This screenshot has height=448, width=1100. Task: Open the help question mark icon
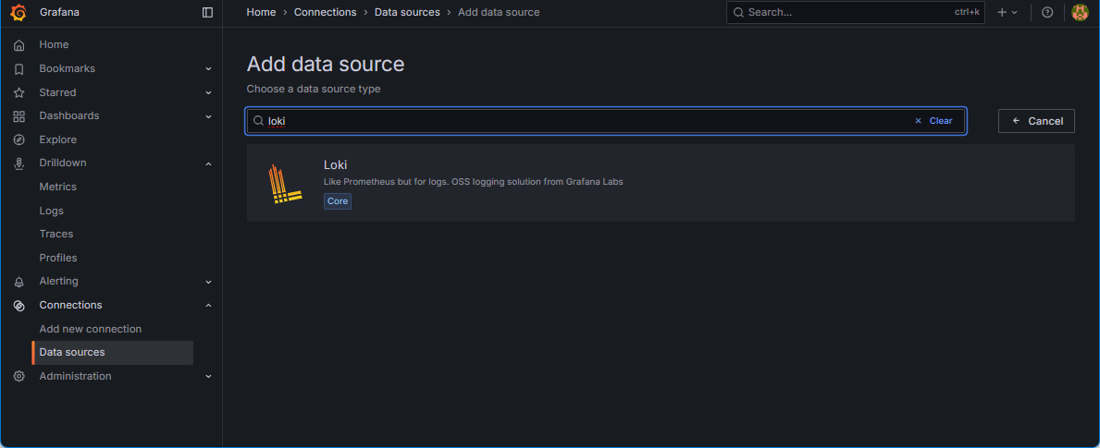click(x=1047, y=12)
